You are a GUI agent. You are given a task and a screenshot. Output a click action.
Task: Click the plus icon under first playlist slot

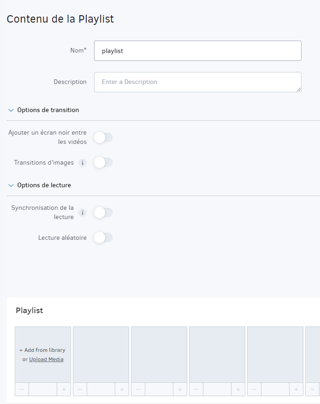(x=64, y=389)
